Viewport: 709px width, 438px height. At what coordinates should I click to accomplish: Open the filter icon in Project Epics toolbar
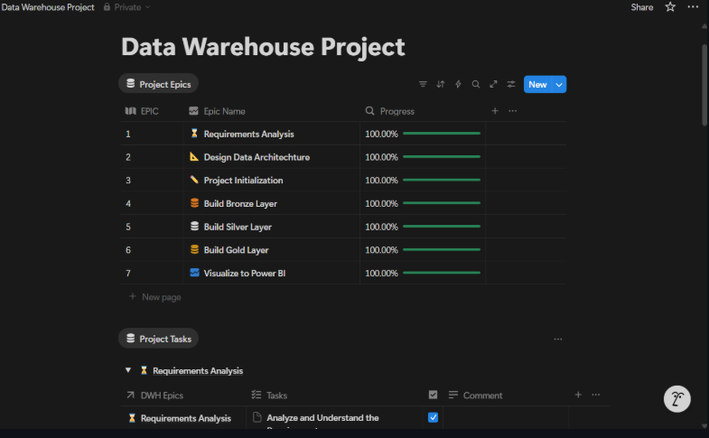pyautogui.click(x=423, y=85)
